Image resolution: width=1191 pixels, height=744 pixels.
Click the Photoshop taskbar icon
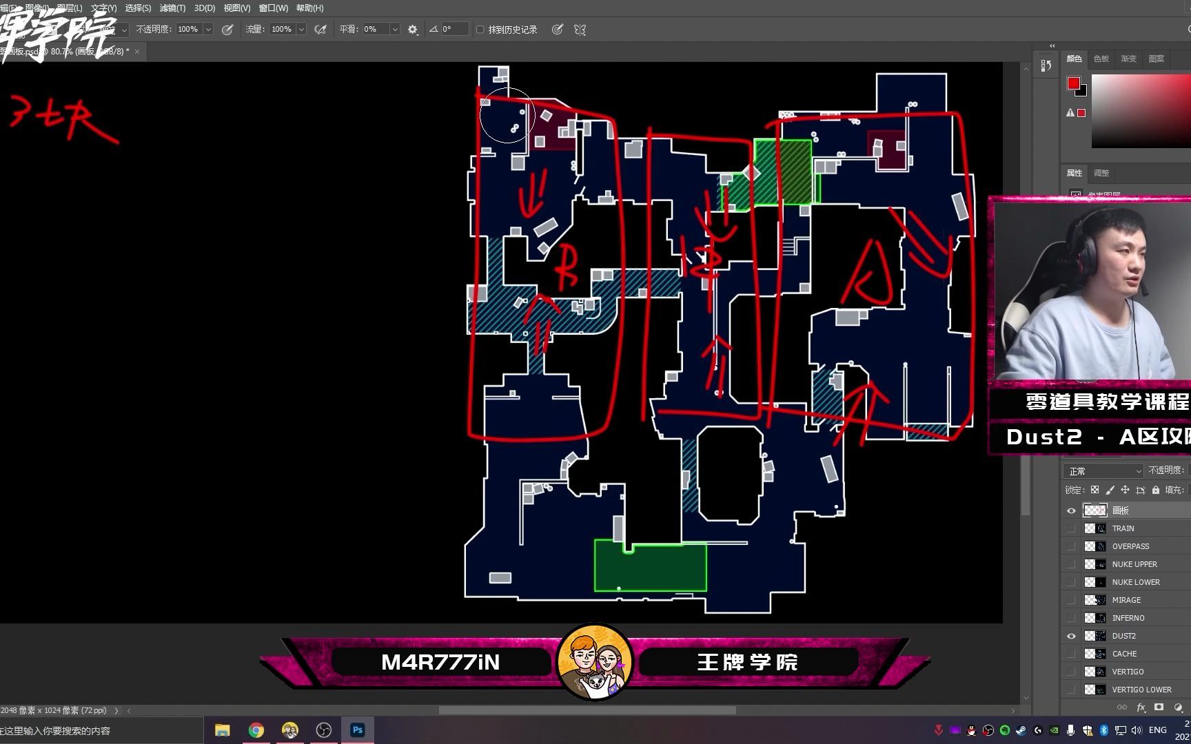click(x=357, y=730)
